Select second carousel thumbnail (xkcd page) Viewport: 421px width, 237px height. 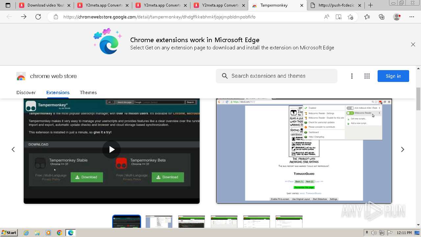coord(159,222)
